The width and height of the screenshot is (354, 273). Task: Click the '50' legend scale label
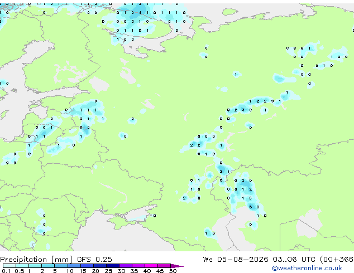click(173, 271)
